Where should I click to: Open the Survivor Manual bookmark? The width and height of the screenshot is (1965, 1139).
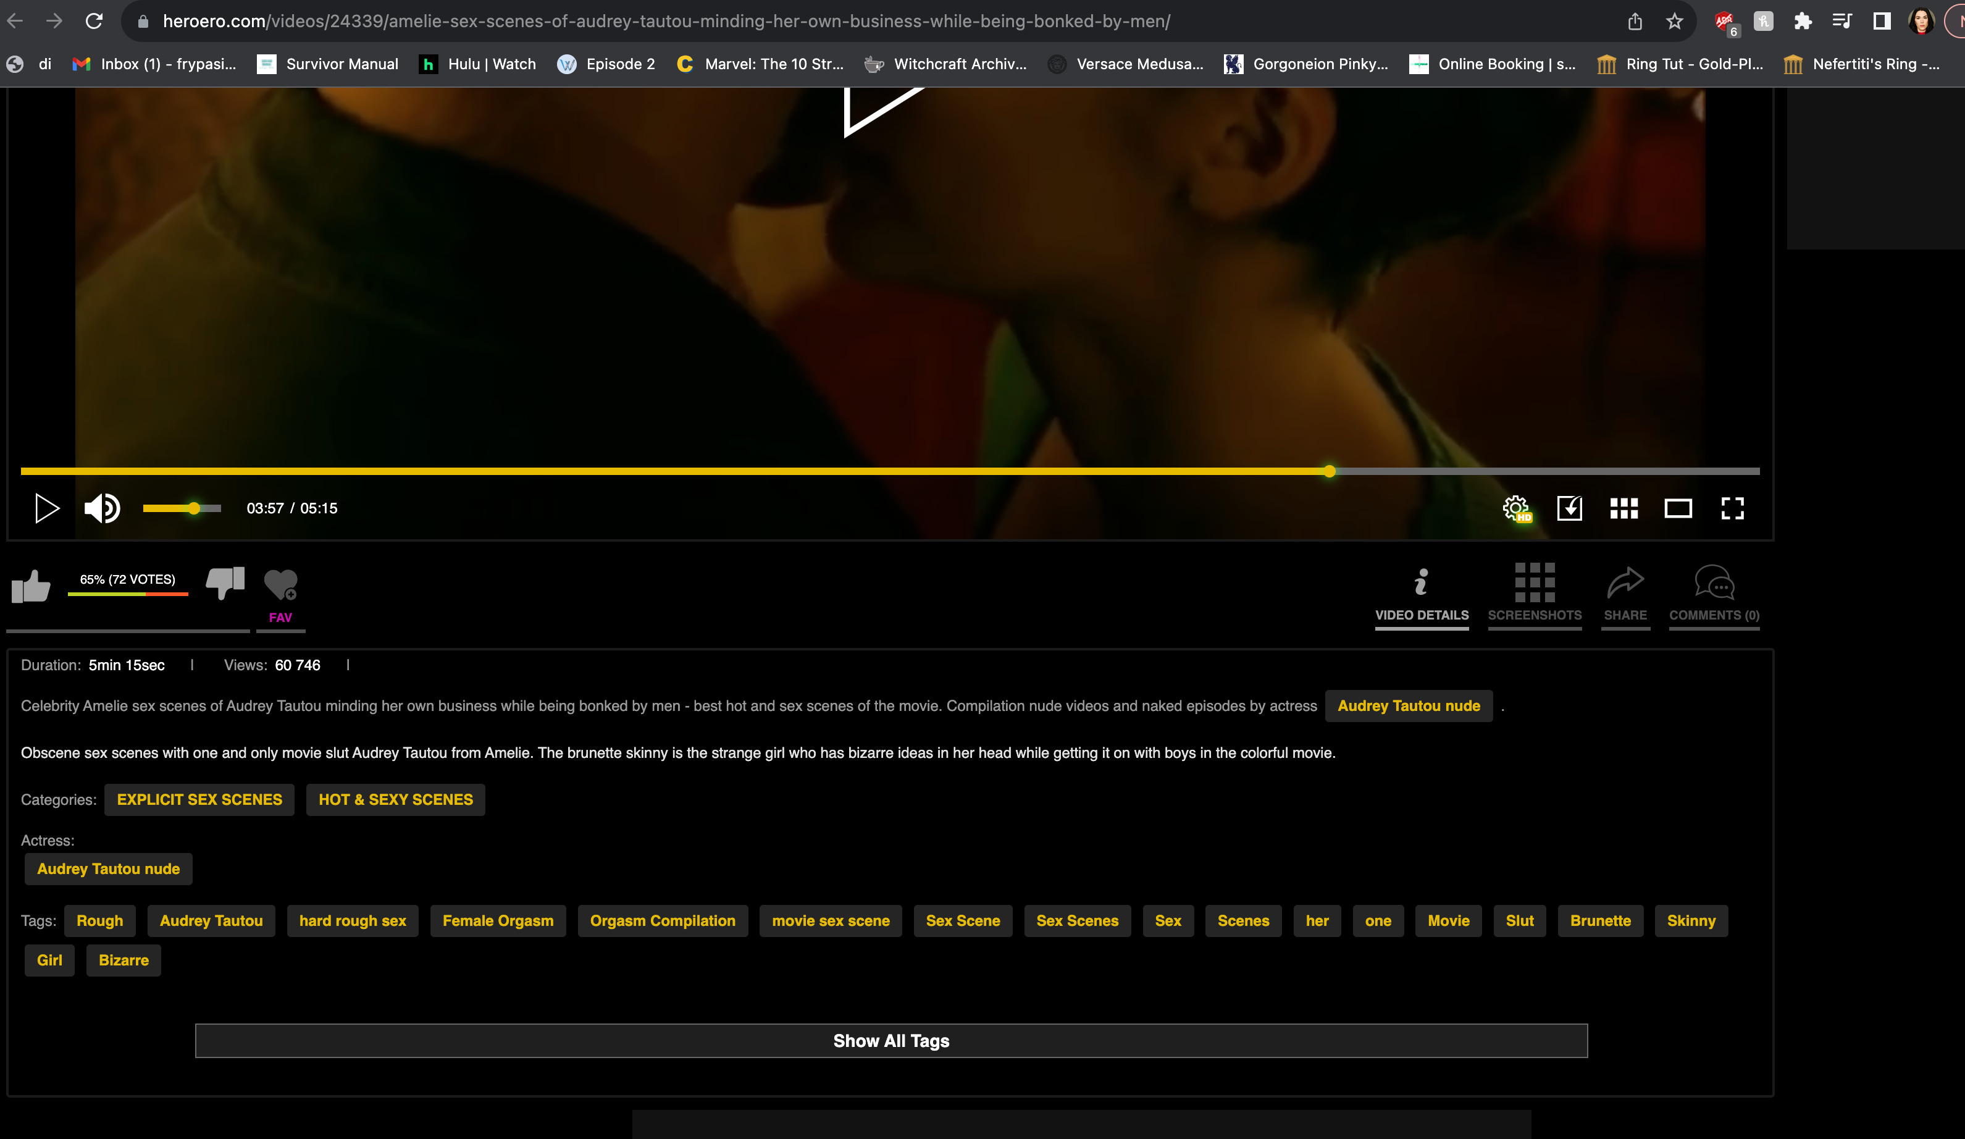point(327,64)
